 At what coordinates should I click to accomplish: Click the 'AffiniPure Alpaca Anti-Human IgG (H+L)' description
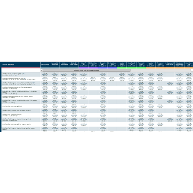(13, 74)
